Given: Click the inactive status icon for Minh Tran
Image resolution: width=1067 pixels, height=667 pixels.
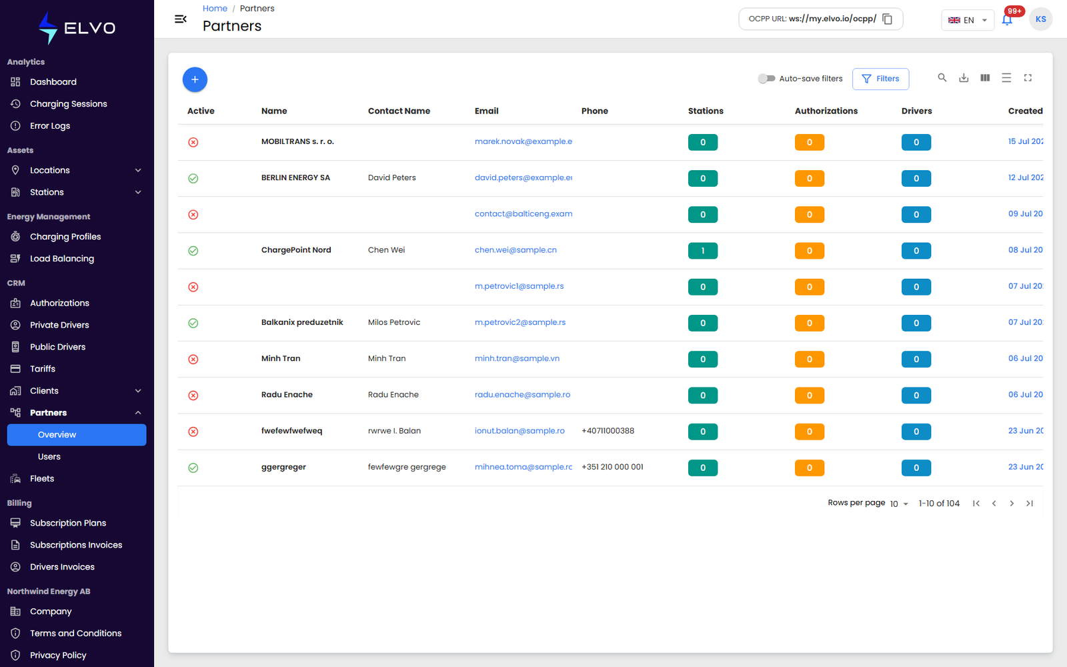Looking at the screenshot, I should pos(193,360).
